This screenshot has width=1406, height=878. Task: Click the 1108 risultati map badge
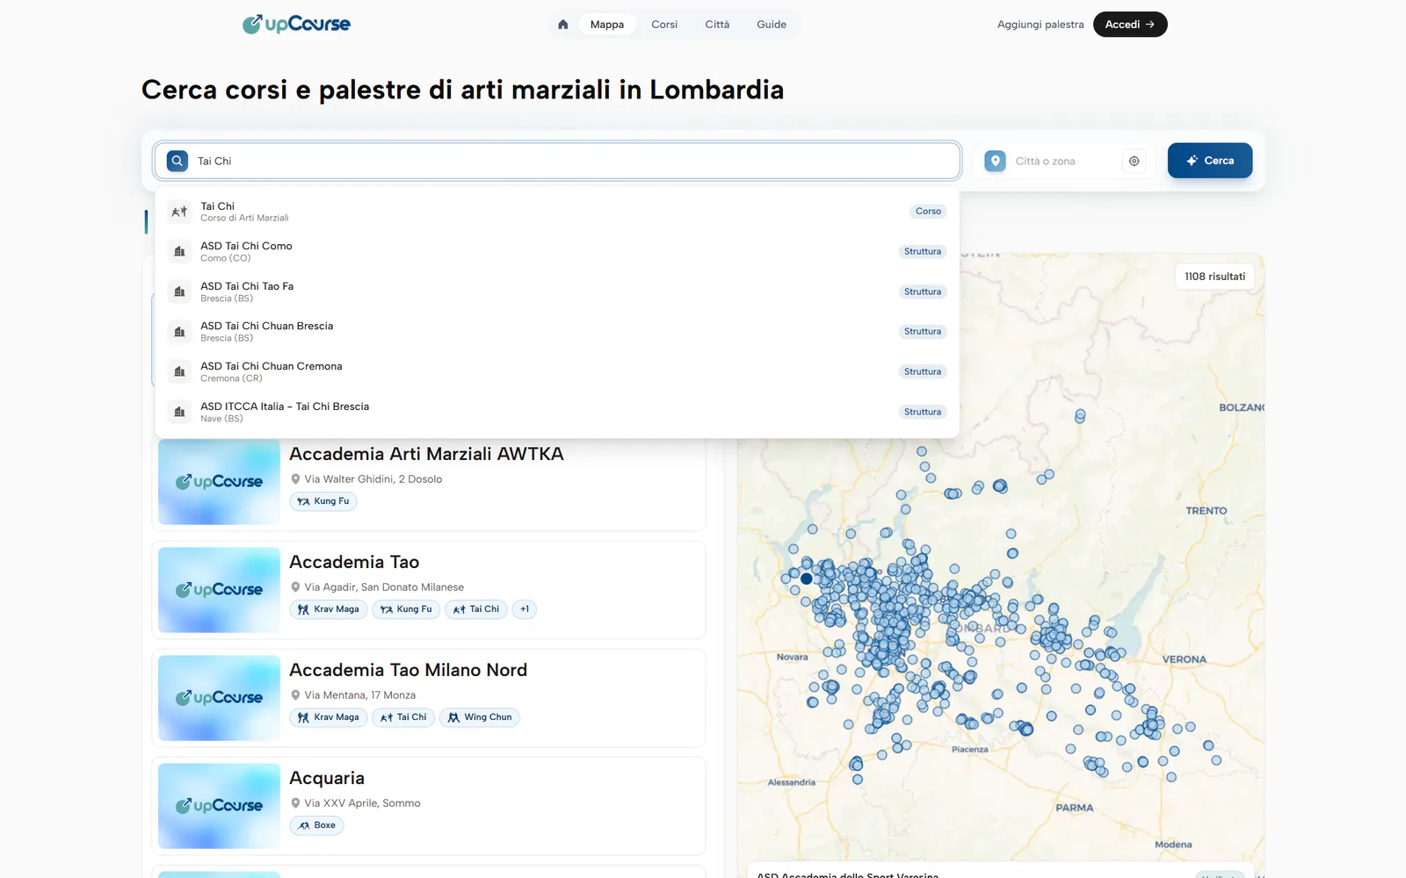(x=1214, y=277)
